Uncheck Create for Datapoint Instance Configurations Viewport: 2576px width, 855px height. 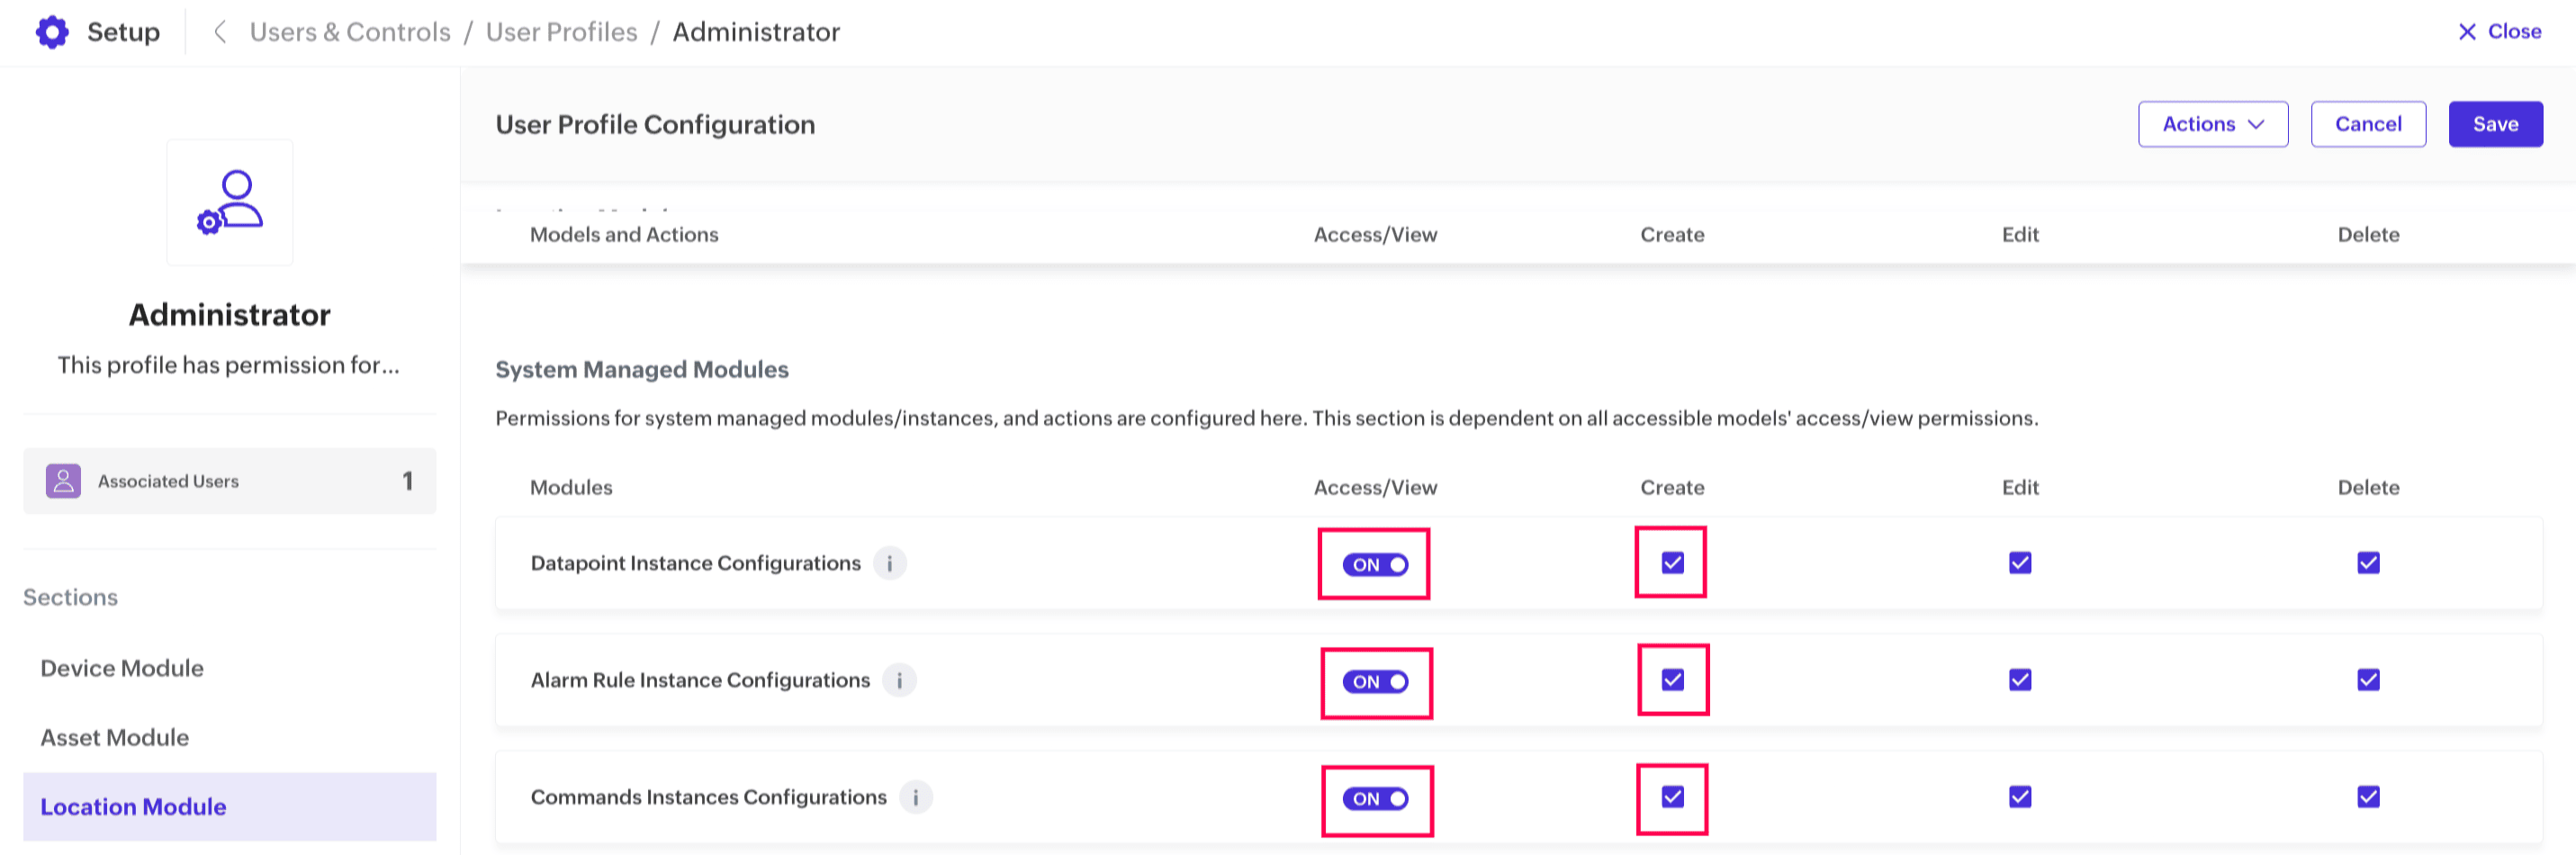coord(1672,563)
